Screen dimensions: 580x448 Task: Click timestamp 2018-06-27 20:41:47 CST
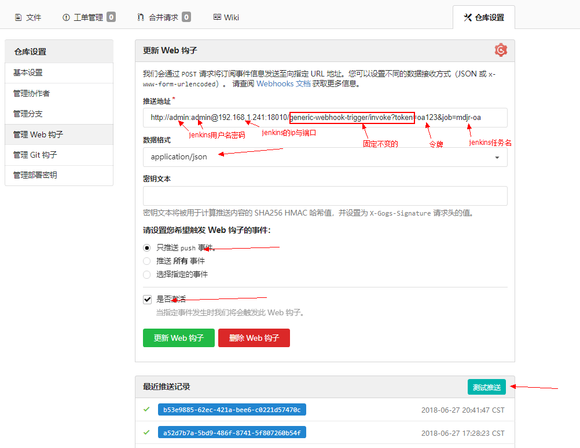click(462, 410)
